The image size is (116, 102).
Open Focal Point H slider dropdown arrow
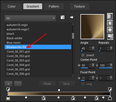pyautogui.click(x=93, y=78)
